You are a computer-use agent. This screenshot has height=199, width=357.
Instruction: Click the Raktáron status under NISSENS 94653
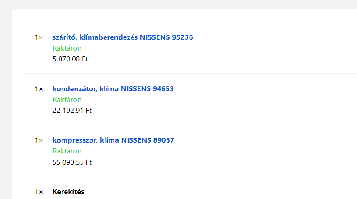tap(67, 100)
